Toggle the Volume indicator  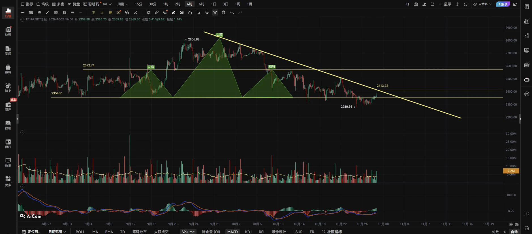click(188, 232)
